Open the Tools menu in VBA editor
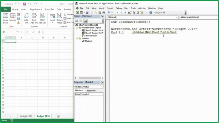 133,8
